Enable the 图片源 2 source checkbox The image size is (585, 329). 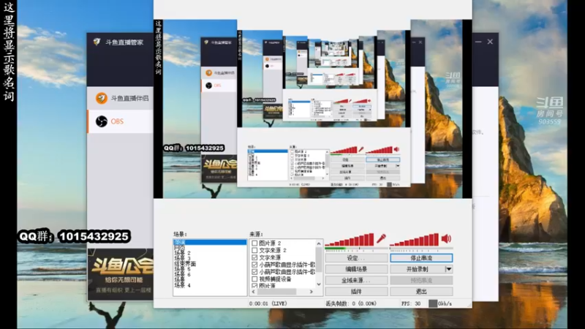pyautogui.click(x=254, y=243)
